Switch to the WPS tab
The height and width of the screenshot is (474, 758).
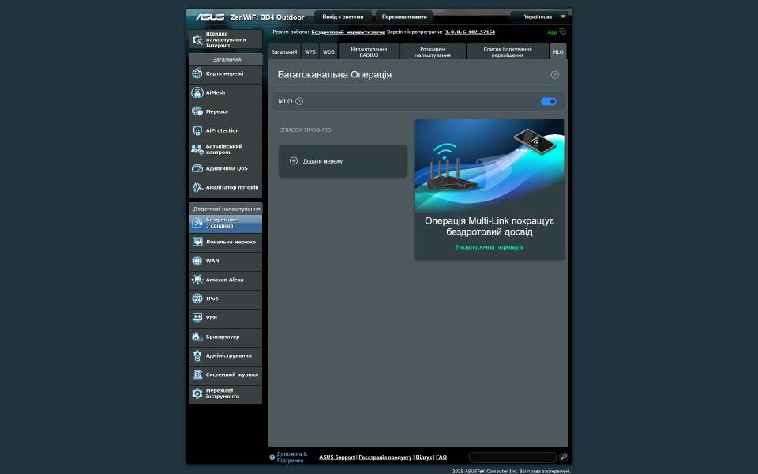[x=310, y=51]
